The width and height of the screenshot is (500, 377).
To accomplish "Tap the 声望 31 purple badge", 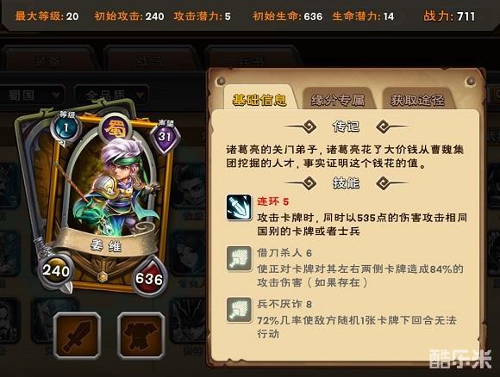I will tap(166, 136).
